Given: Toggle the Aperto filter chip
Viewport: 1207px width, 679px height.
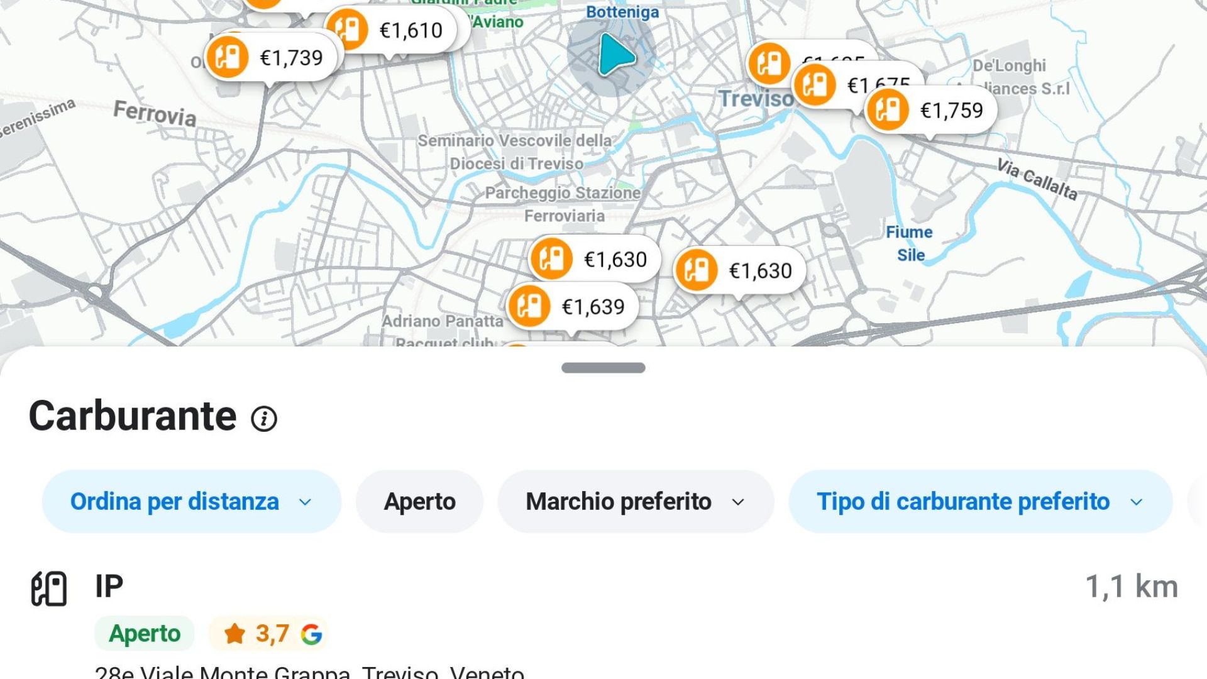Looking at the screenshot, I should pos(419,502).
